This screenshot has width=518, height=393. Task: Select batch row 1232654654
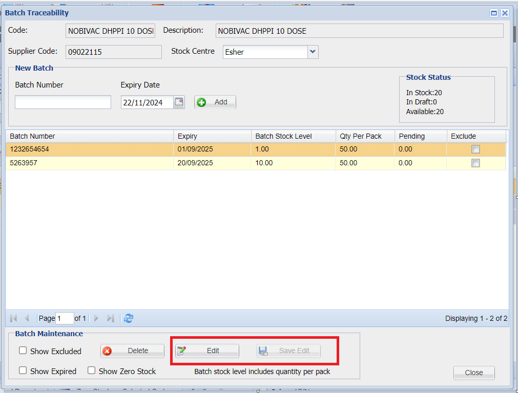256,149
